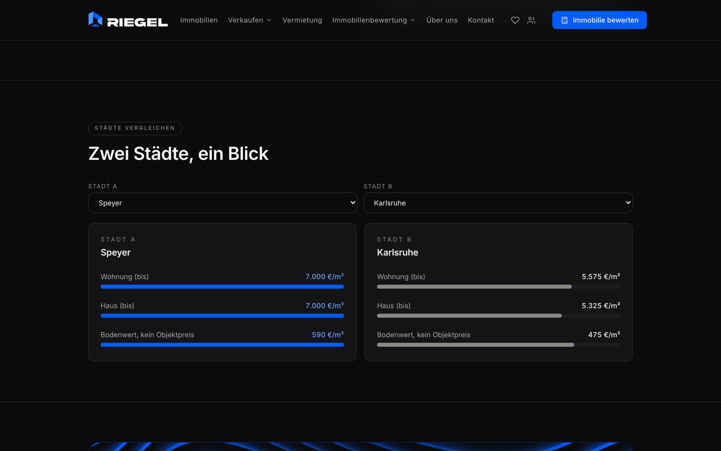Screen dimensions: 721x451
Task: Open favorites via the heart icon
Action: pos(515,20)
